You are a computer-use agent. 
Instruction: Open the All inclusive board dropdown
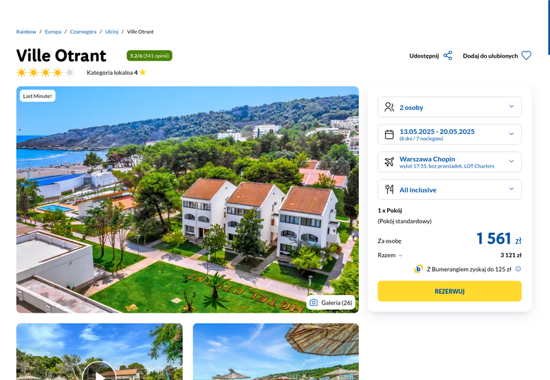(450, 189)
